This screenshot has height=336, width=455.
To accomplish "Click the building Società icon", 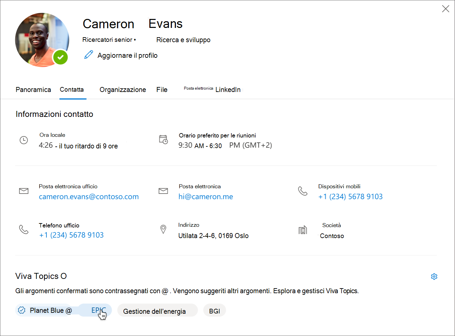I will tap(303, 230).
